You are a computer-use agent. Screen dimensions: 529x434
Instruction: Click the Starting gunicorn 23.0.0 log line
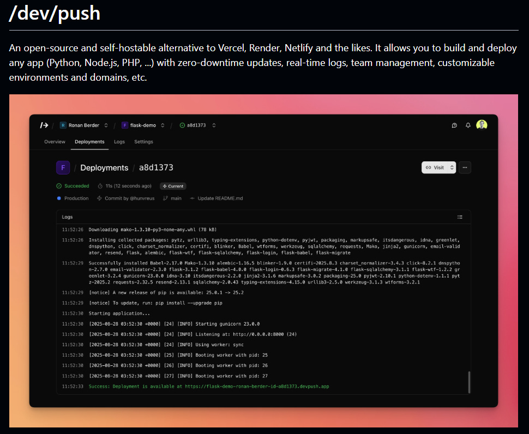pyautogui.click(x=174, y=324)
